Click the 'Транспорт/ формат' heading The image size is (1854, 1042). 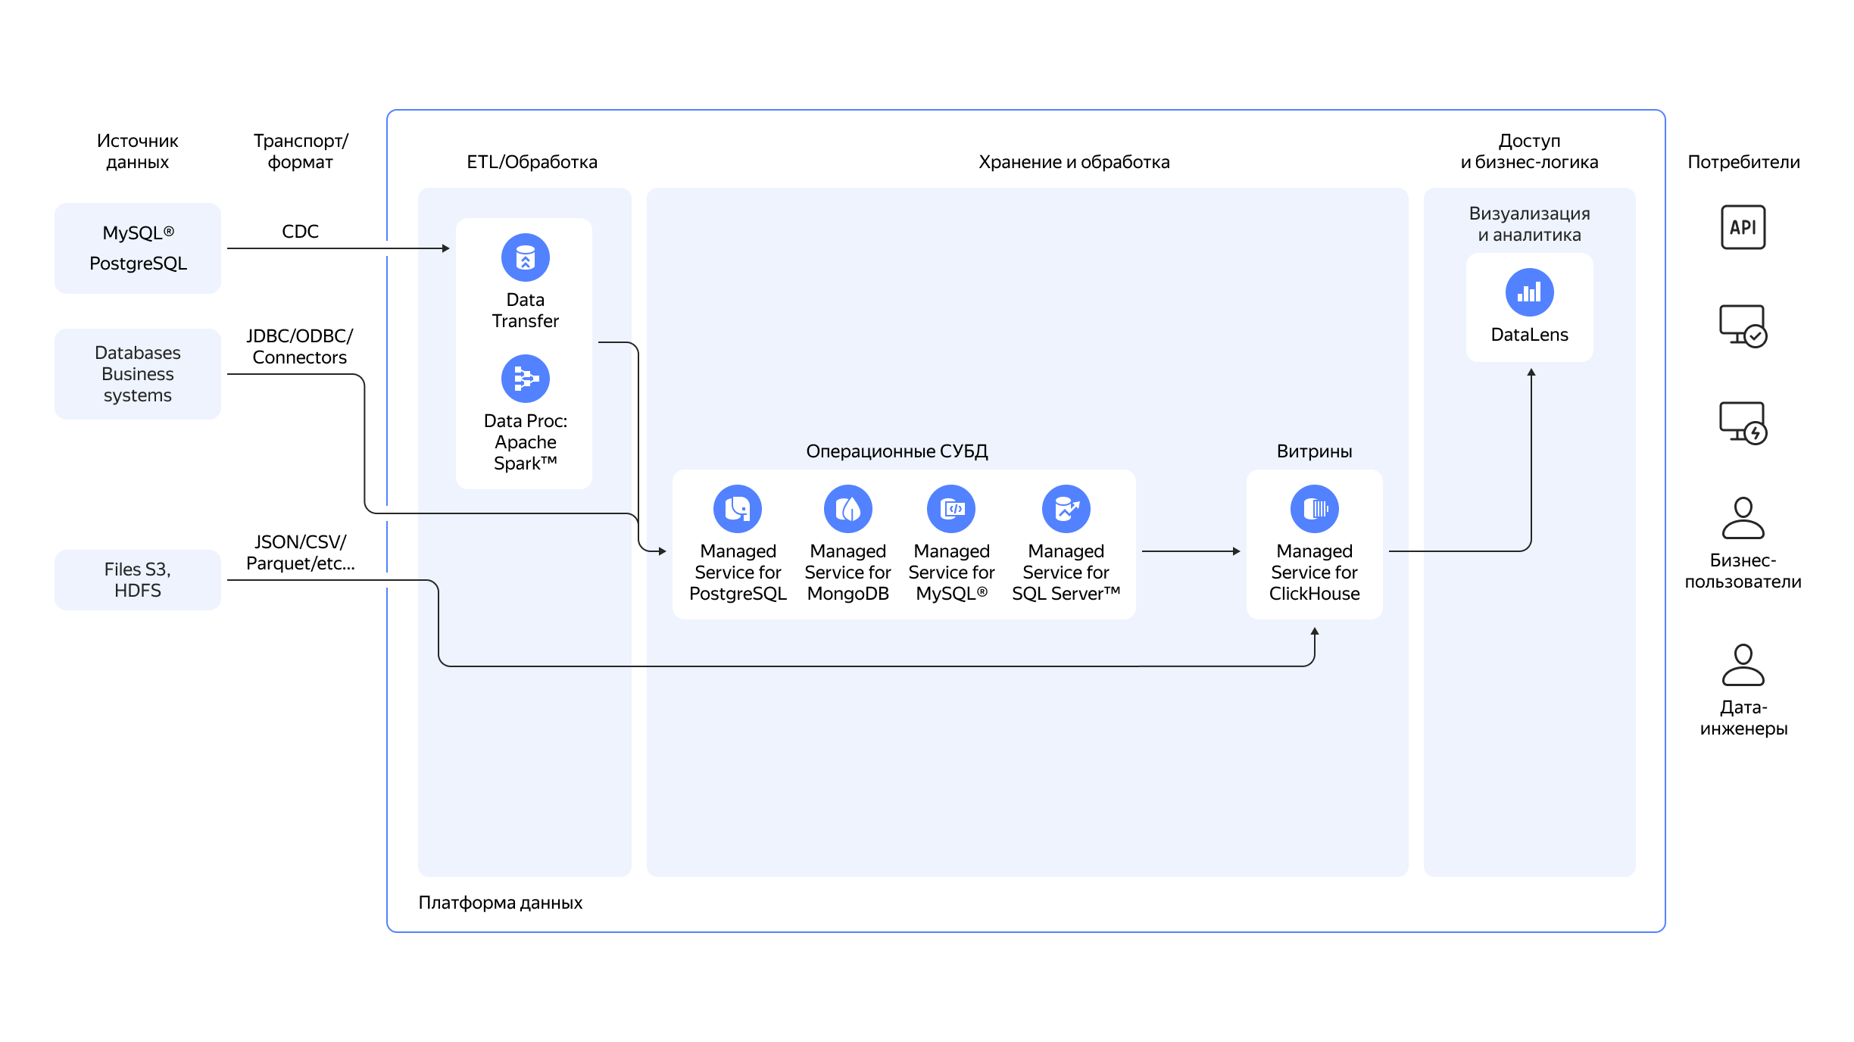[301, 151]
